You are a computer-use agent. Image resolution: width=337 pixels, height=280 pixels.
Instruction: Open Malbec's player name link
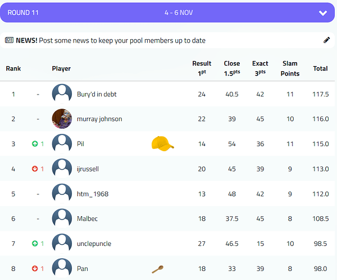(x=87, y=218)
